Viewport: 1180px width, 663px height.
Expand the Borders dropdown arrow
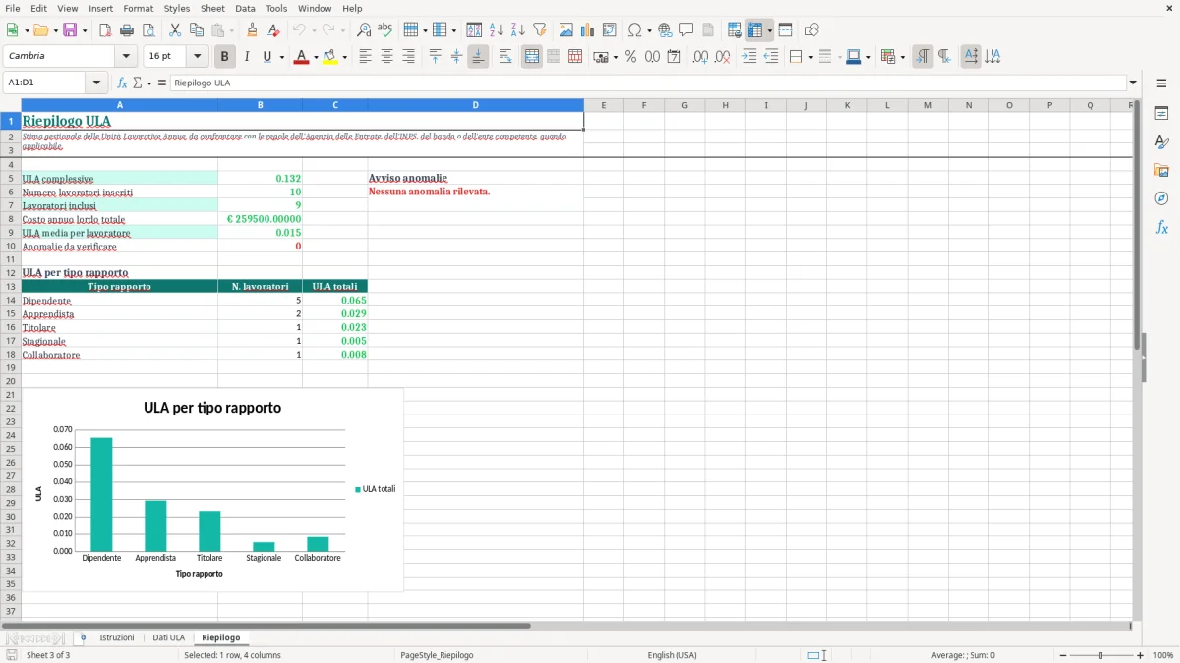[810, 57]
